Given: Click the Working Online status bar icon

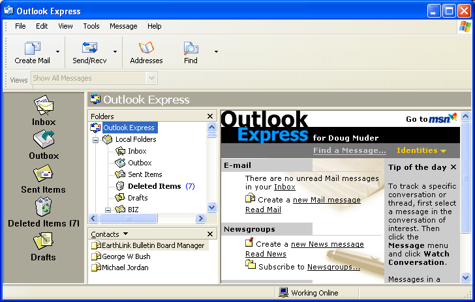Looking at the screenshot, I should 284,292.
